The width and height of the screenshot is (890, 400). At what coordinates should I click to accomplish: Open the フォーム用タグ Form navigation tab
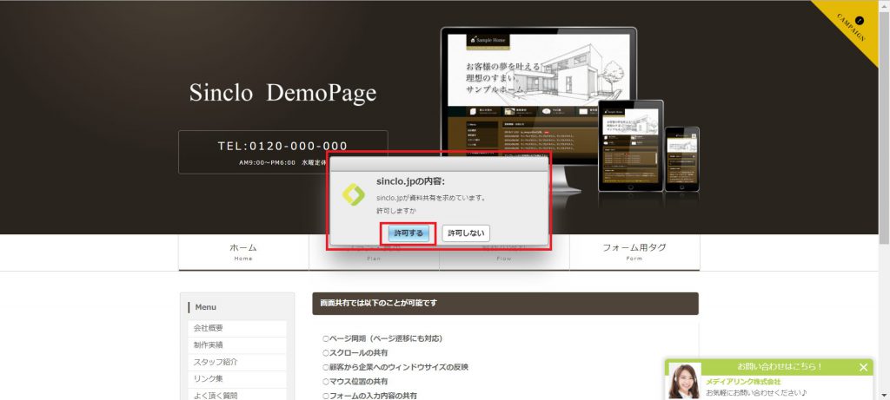634,252
